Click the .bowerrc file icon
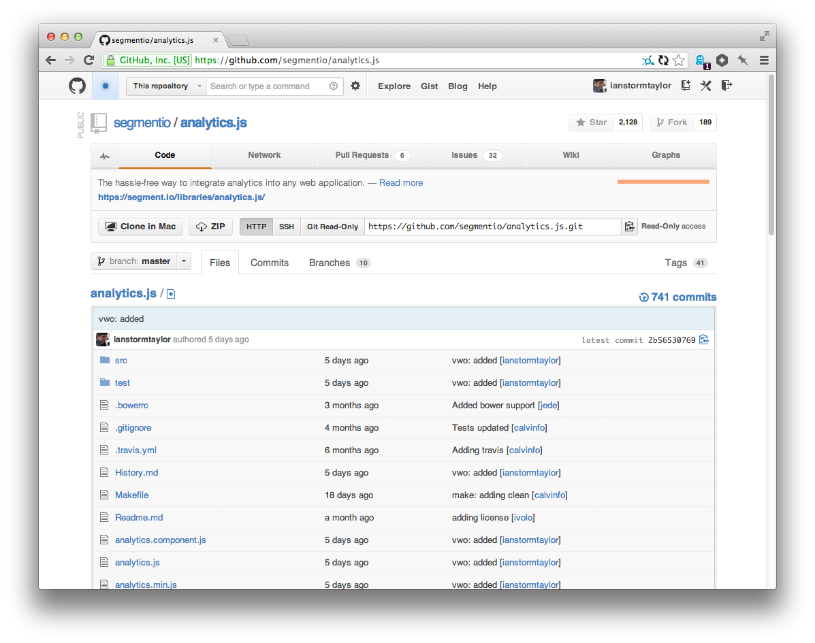Screen dimensions: 815x643 (x=104, y=405)
